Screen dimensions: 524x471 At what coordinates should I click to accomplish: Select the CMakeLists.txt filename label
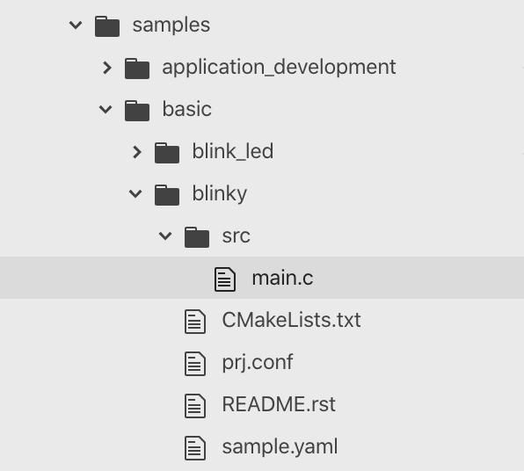[x=291, y=320]
